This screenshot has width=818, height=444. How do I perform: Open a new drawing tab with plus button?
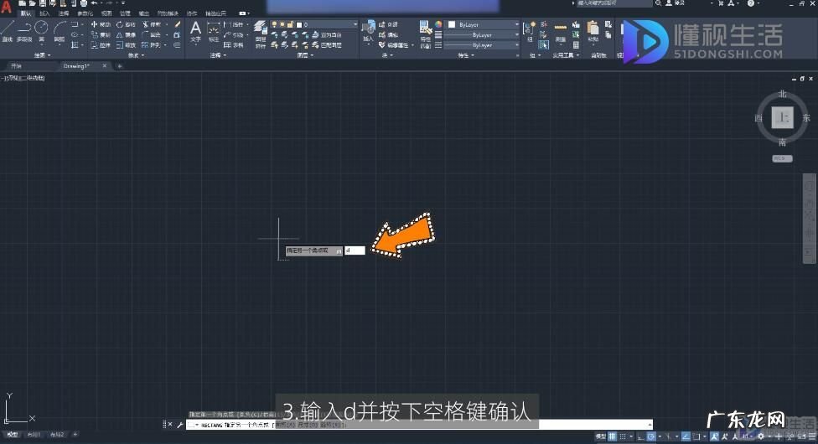pyautogui.click(x=120, y=66)
